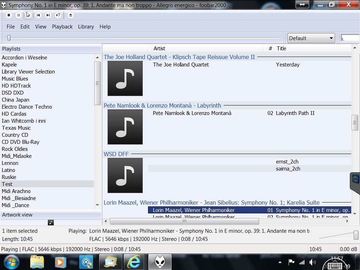Adjust the volume slider near status bar

coord(356,235)
